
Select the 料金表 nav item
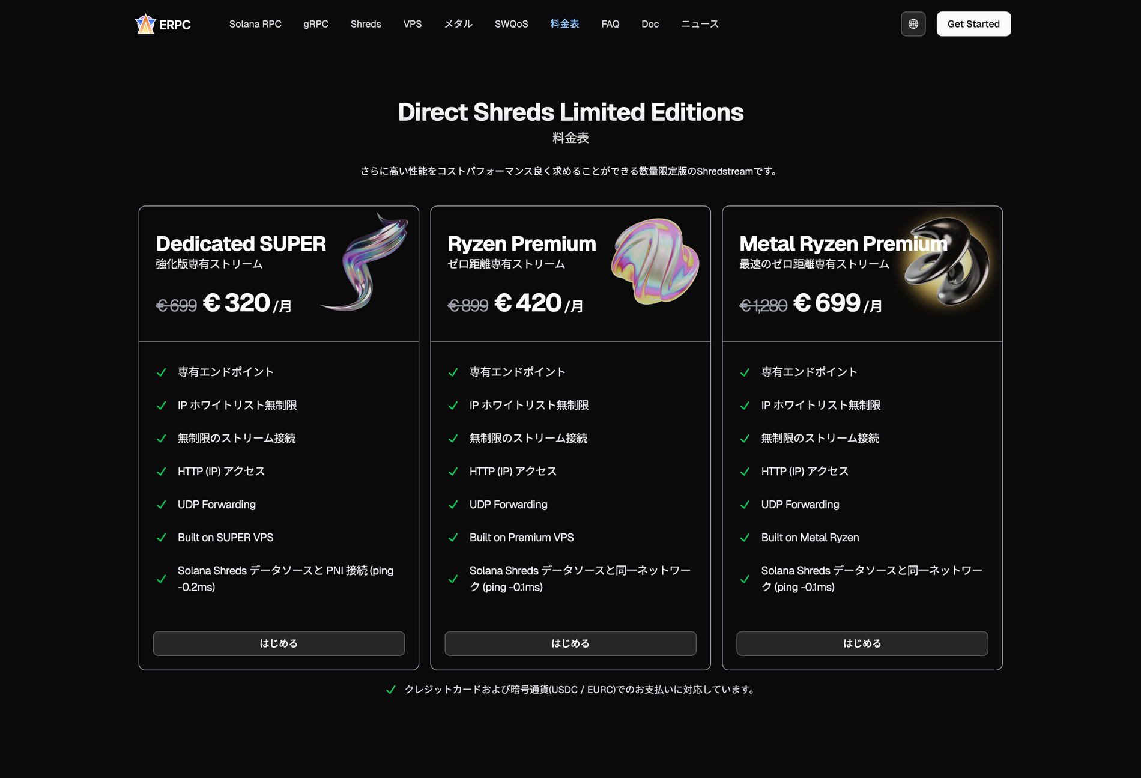(x=563, y=24)
